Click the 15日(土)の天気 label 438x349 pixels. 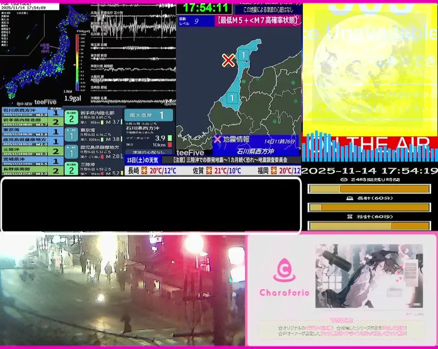(x=143, y=160)
